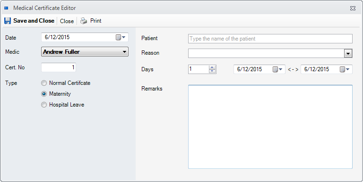Open the Medic dropdown showing Andrew Fuller

tap(85, 52)
